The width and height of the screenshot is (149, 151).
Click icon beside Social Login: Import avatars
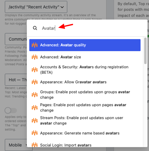coord(35,145)
